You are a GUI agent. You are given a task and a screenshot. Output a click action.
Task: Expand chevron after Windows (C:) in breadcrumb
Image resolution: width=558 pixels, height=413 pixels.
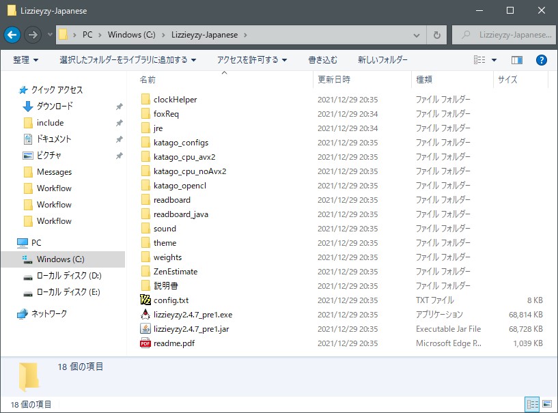pos(163,35)
